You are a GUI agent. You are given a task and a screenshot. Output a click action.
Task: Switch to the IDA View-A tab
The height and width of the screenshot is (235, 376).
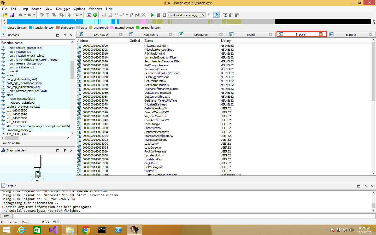(x=101, y=34)
